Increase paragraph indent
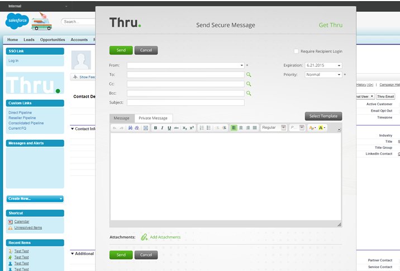The width and height of the screenshot is (400, 271). pos(224,128)
